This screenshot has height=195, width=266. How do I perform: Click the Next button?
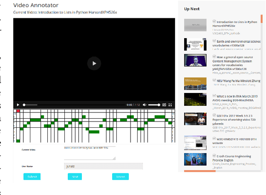tap(75, 177)
